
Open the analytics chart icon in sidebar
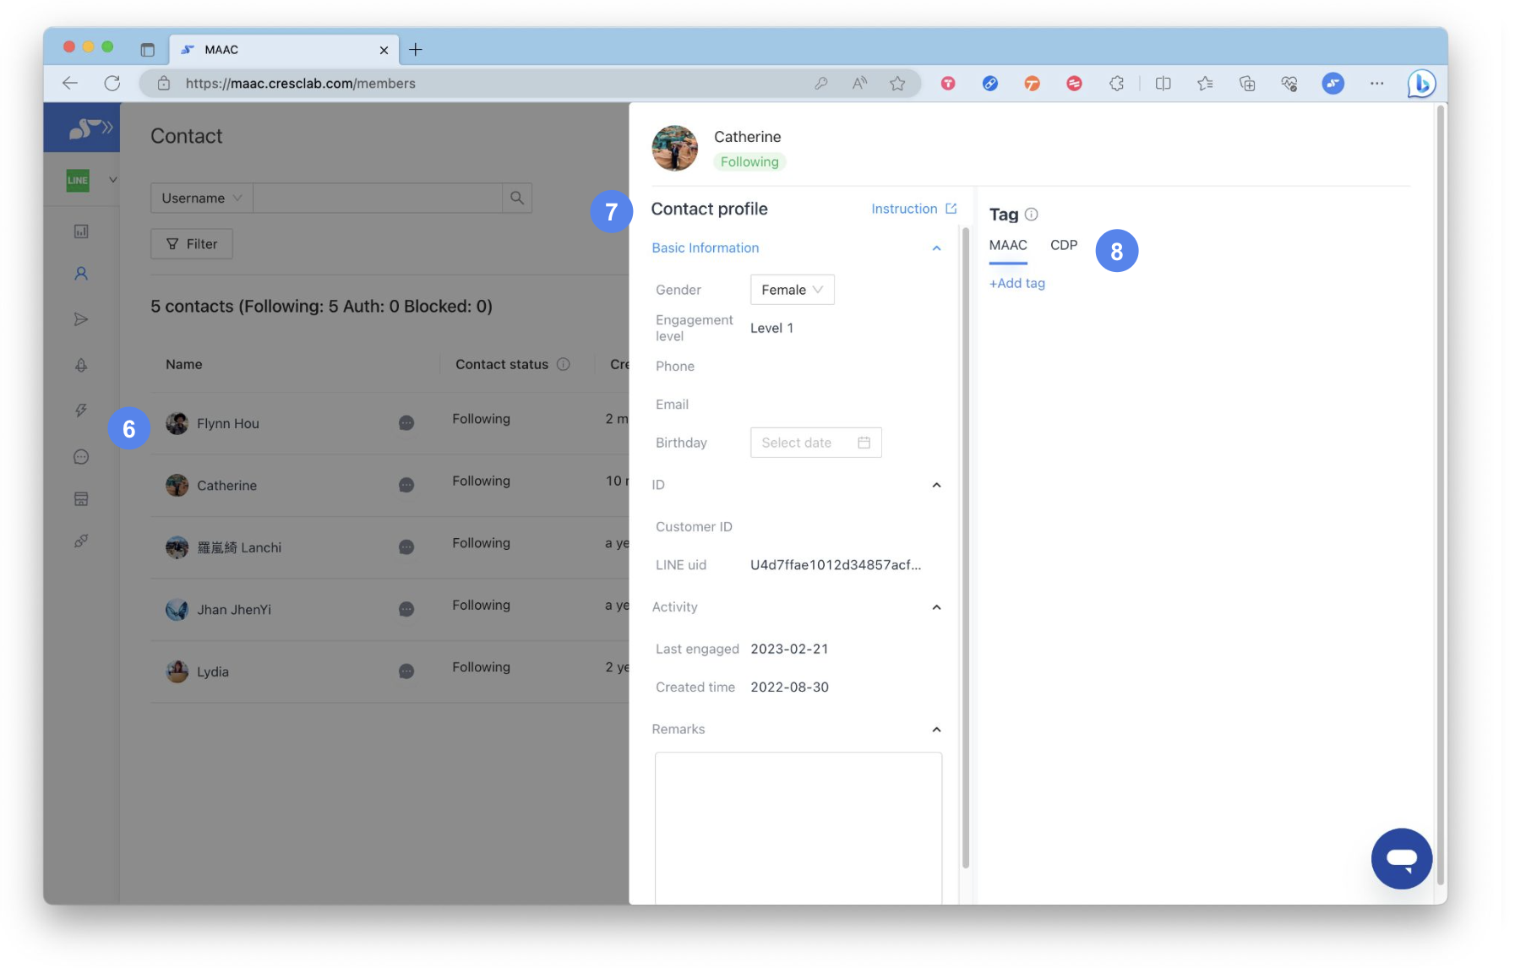81,231
